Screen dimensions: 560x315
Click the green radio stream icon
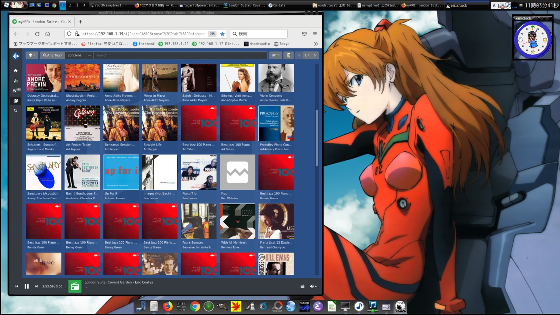(x=75, y=286)
